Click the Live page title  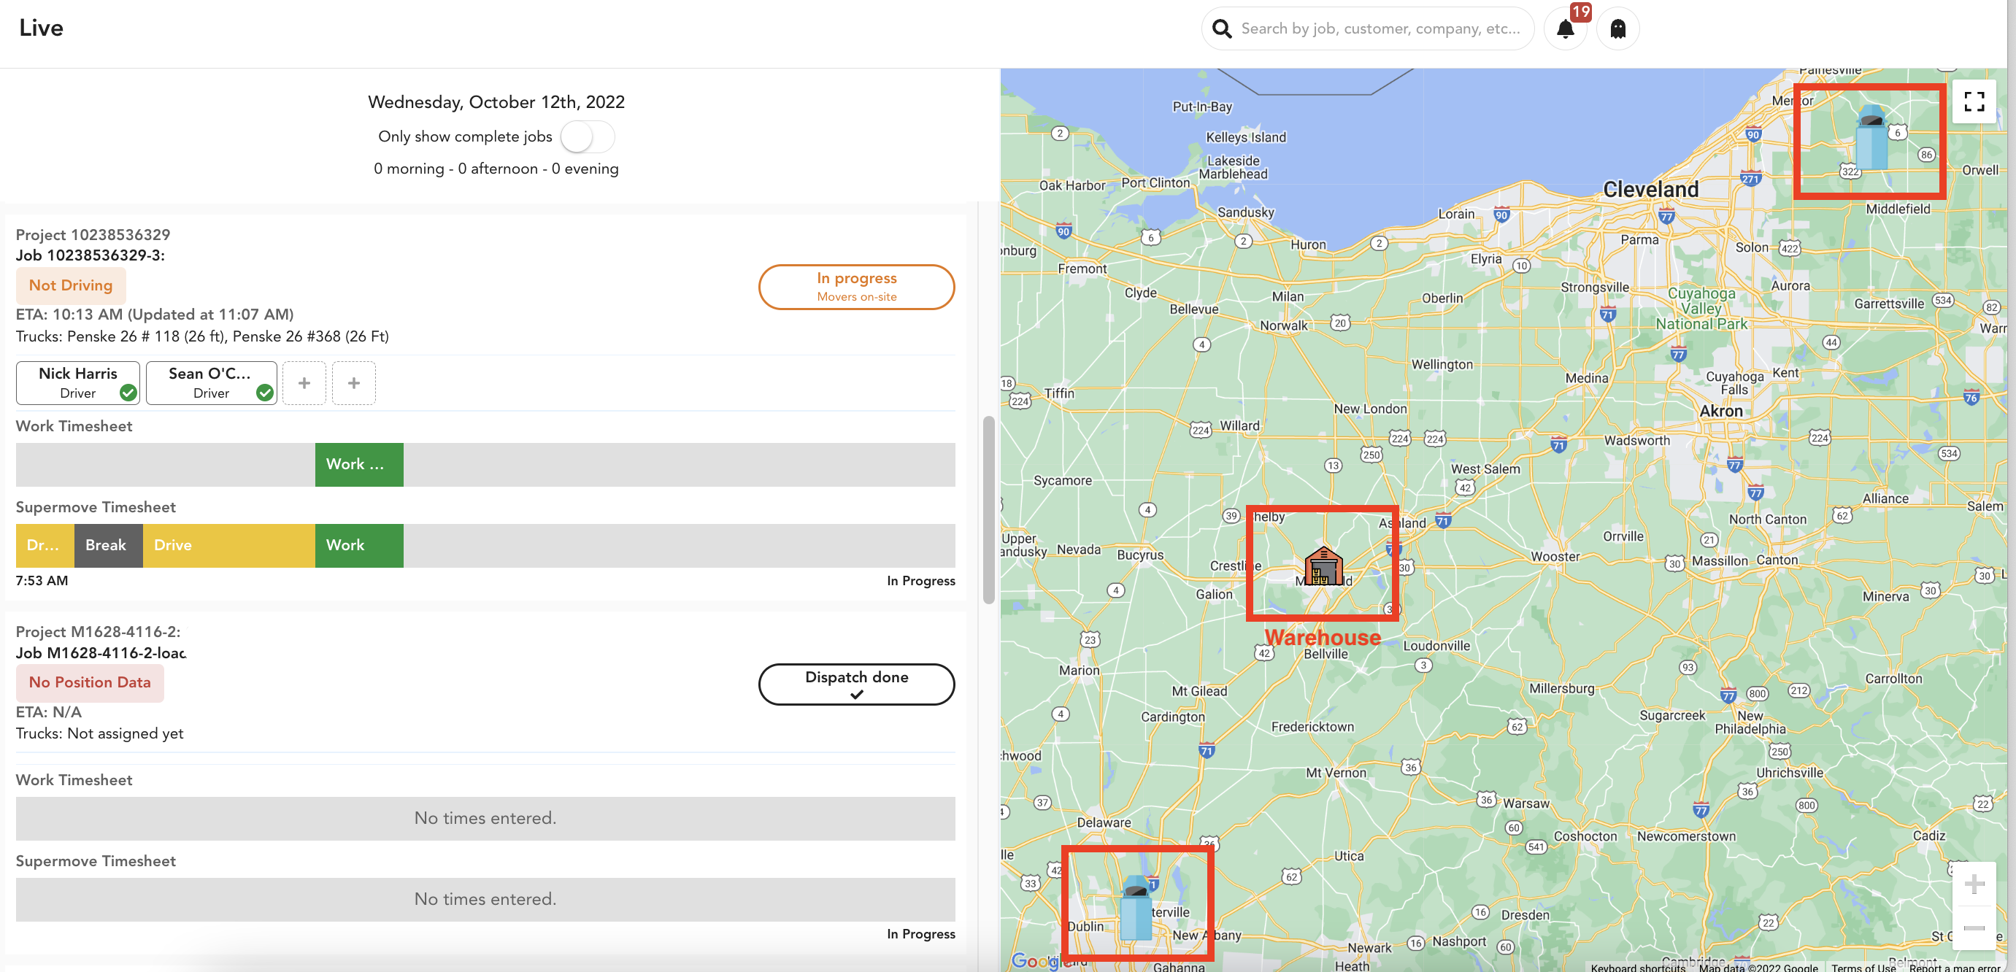pos(41,28)
